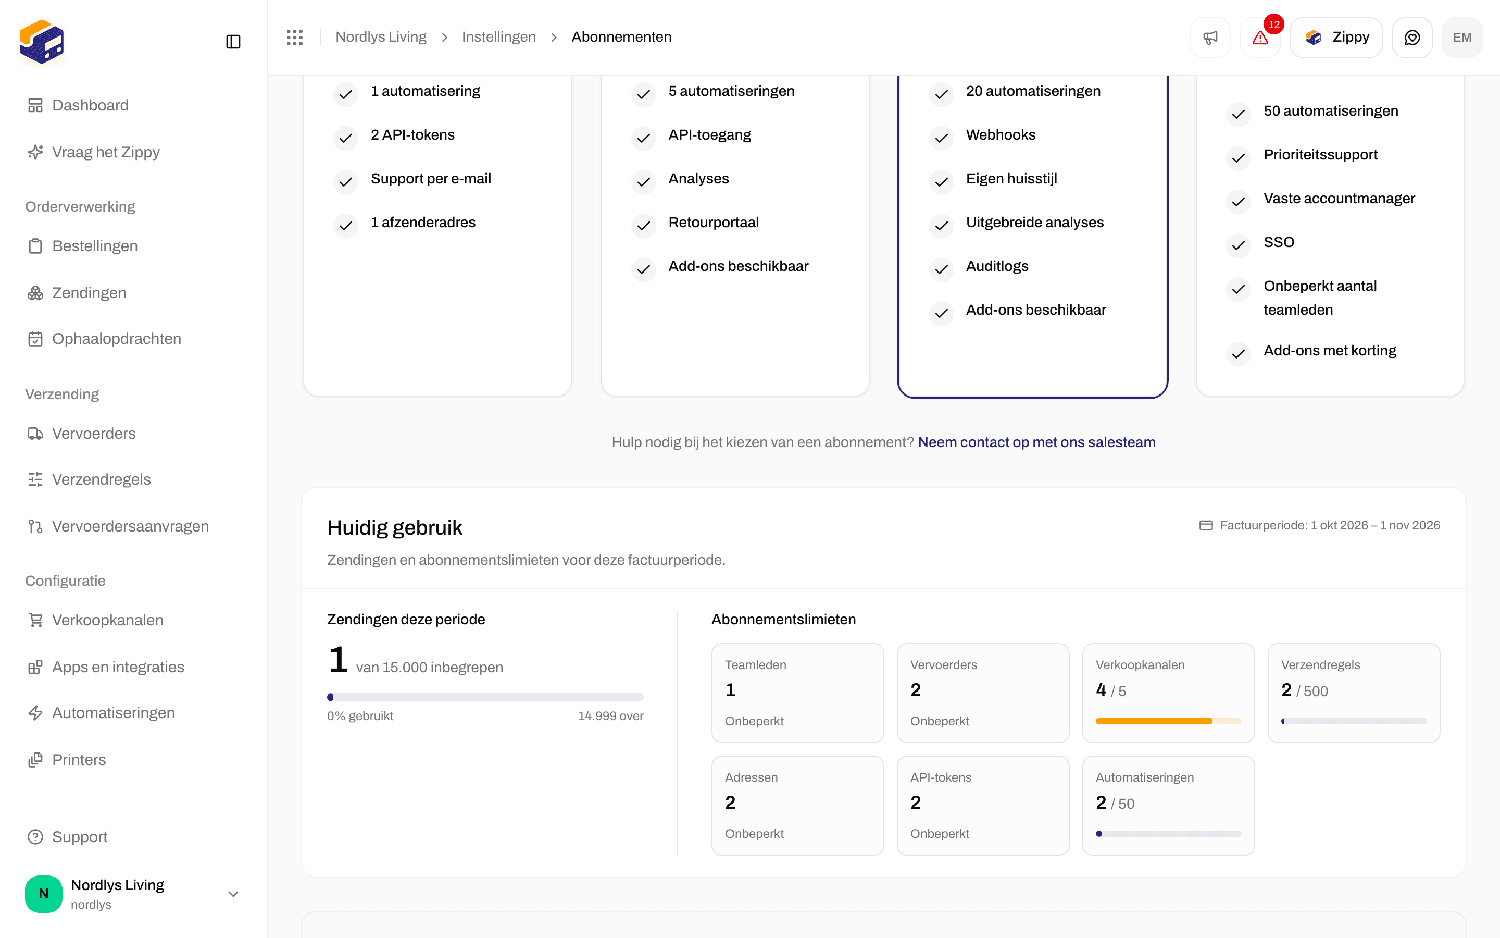The height and width of the screenshot is (938, 1500).
Task: Click the '14.999 over' text
Action: click(x=610, y=716)
